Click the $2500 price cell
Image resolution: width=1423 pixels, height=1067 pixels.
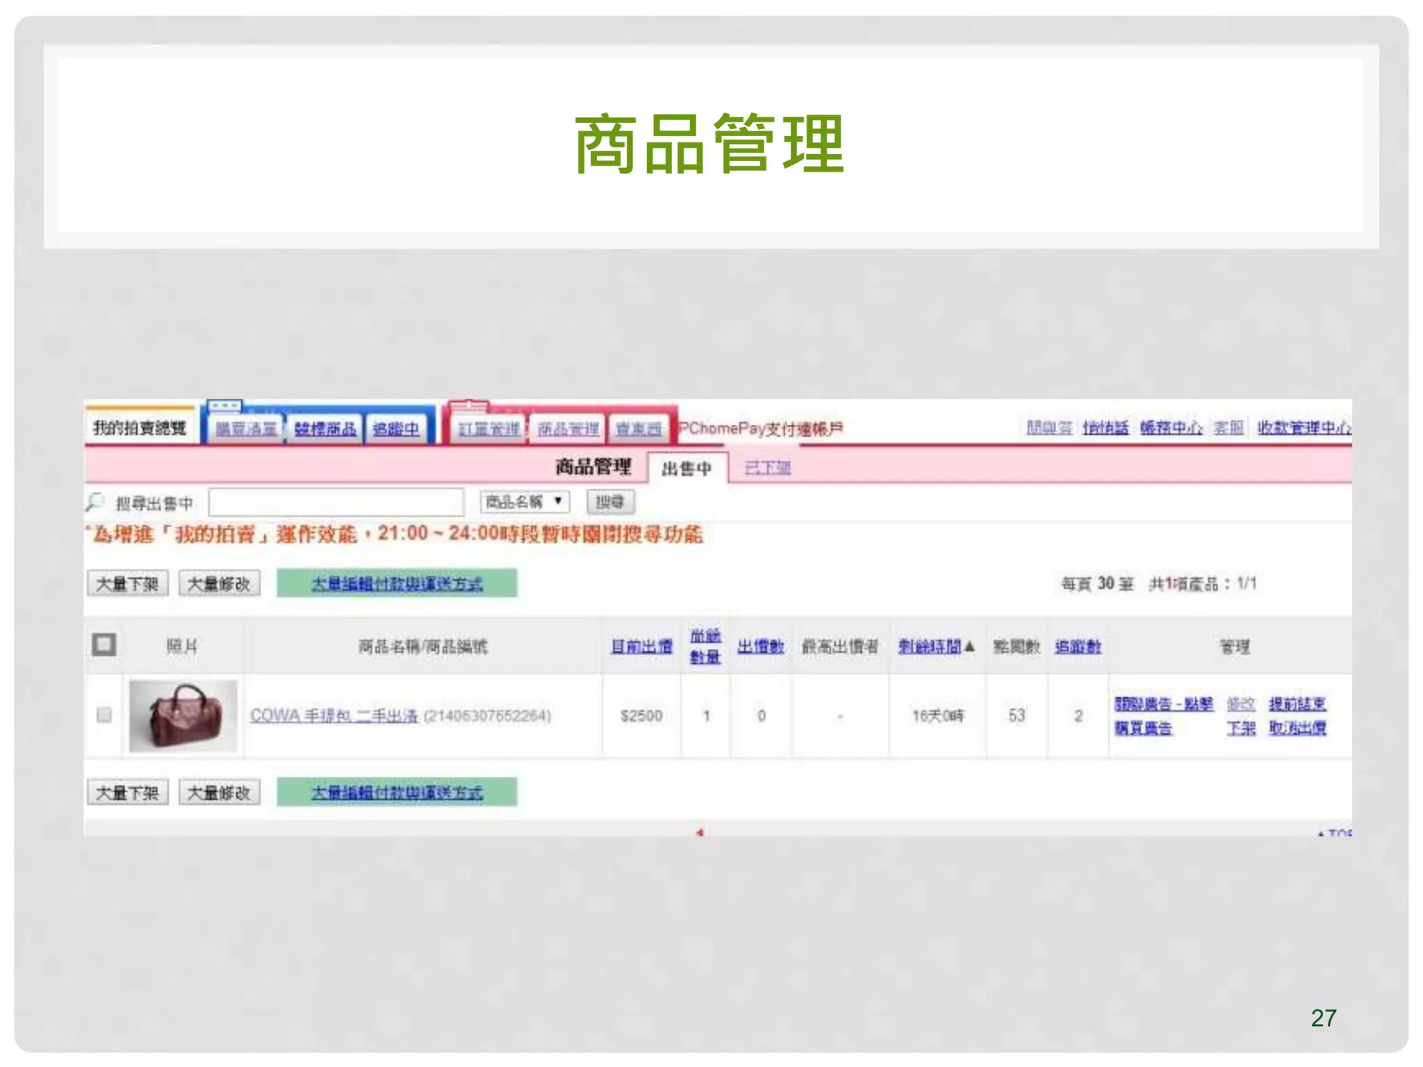(x=641, y=716)
